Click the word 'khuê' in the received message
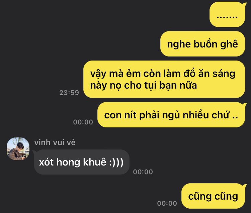This screenshot has height=213, width=251. point(95,162)
